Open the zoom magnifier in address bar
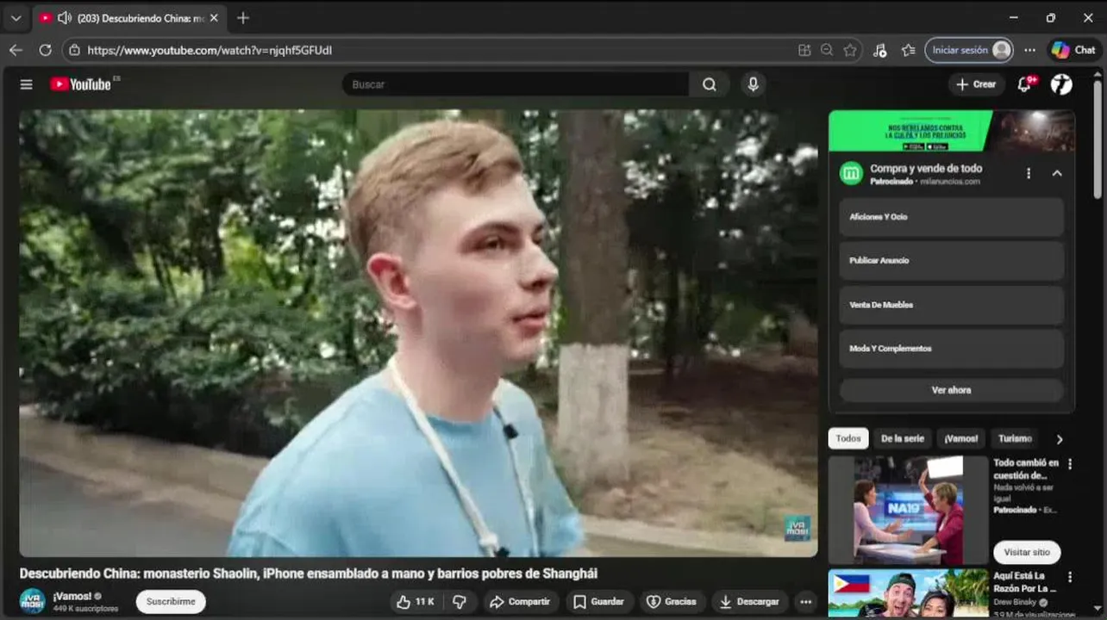This screenshot has height=620, width=1107. [x=827, y=50]
